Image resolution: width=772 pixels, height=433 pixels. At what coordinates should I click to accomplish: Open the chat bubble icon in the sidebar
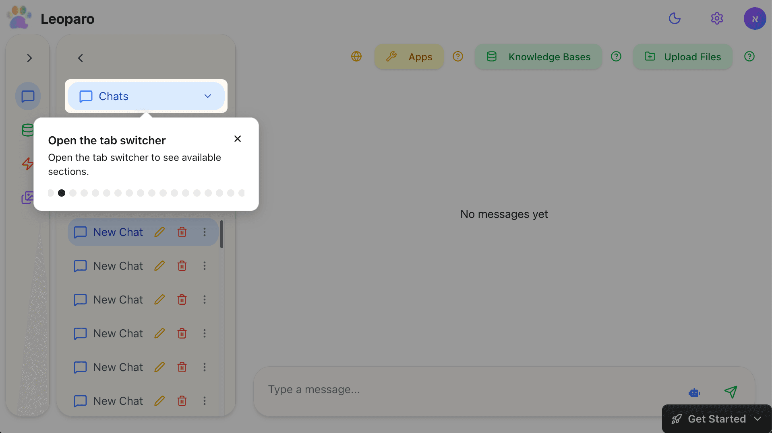tap(28, 96)
